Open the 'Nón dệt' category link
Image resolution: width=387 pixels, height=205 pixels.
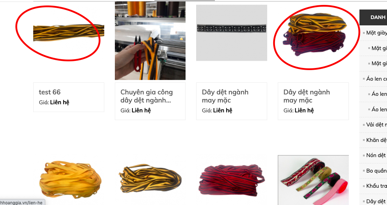click(x=376, y=155)
